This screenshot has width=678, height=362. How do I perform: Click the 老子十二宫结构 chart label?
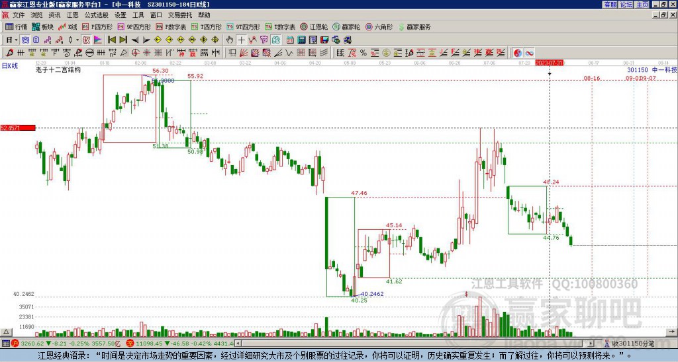point(58,69)
